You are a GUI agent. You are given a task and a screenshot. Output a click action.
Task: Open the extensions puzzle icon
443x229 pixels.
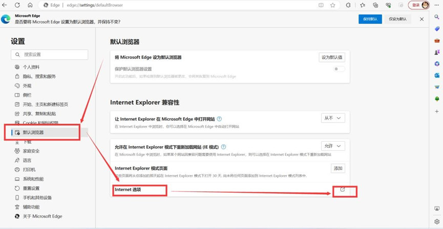pos(348,5)
